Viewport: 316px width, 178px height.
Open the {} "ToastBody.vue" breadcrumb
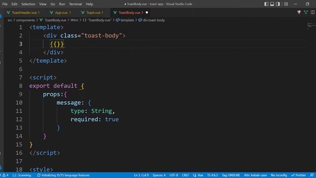tap(97, 20)
